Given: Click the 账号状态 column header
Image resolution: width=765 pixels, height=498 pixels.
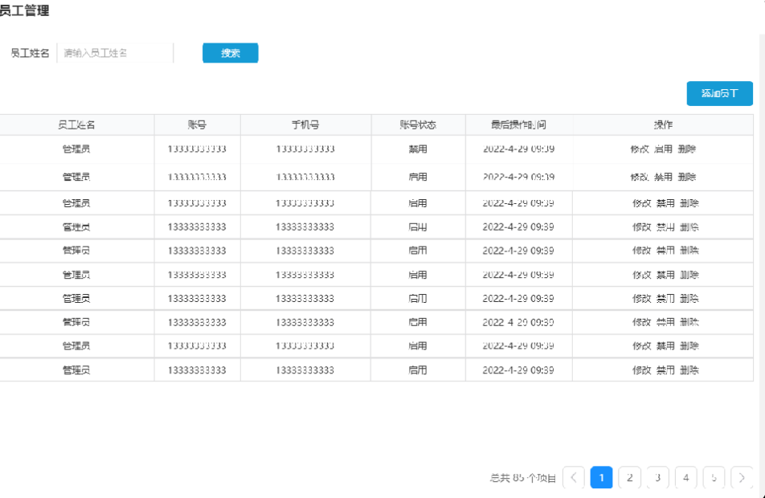Looking at the screenshot, I should pyautogui.click(x=418, y=124).
